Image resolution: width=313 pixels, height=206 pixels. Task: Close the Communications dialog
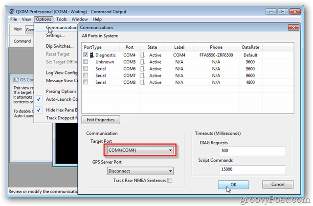point(293,27)
